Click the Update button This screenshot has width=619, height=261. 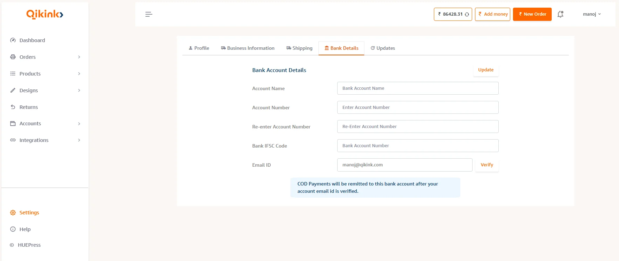pos(486,70)
